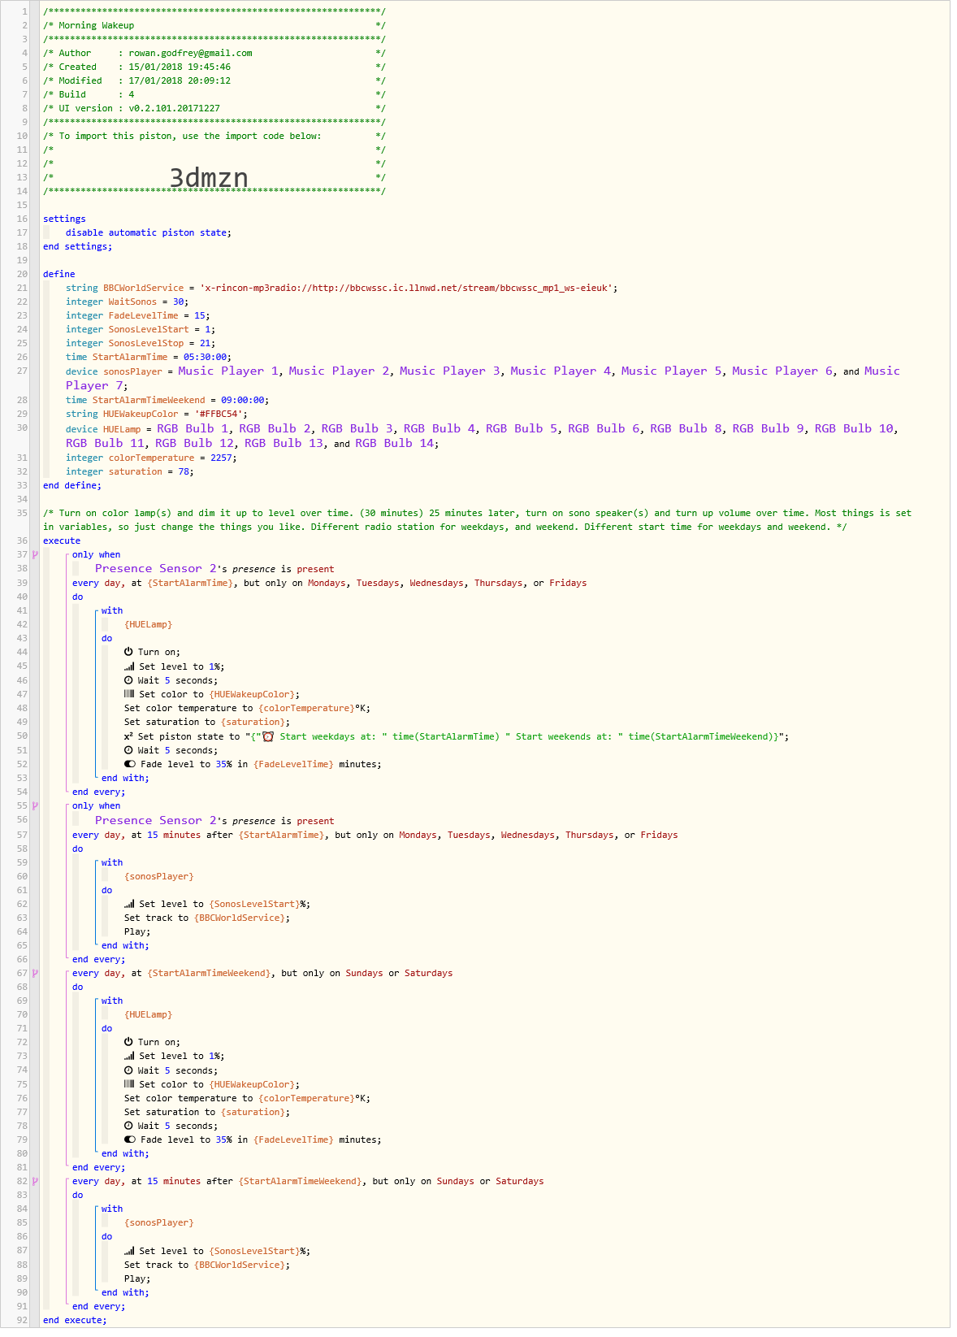Click the level bars icon on line 87
Image resolution: width=957 pixels, height=1337 pixels.
(x=129, y=1251)
